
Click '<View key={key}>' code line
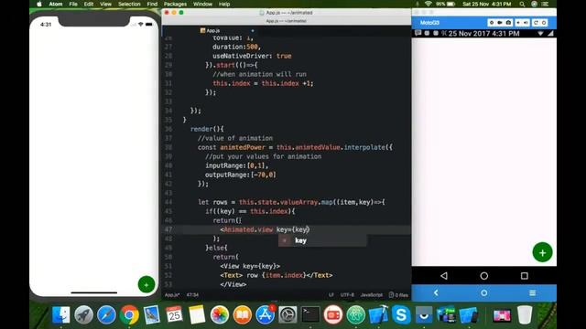tap(250, 266)
